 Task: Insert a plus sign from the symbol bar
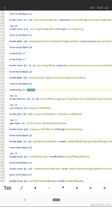click(35, 188)
